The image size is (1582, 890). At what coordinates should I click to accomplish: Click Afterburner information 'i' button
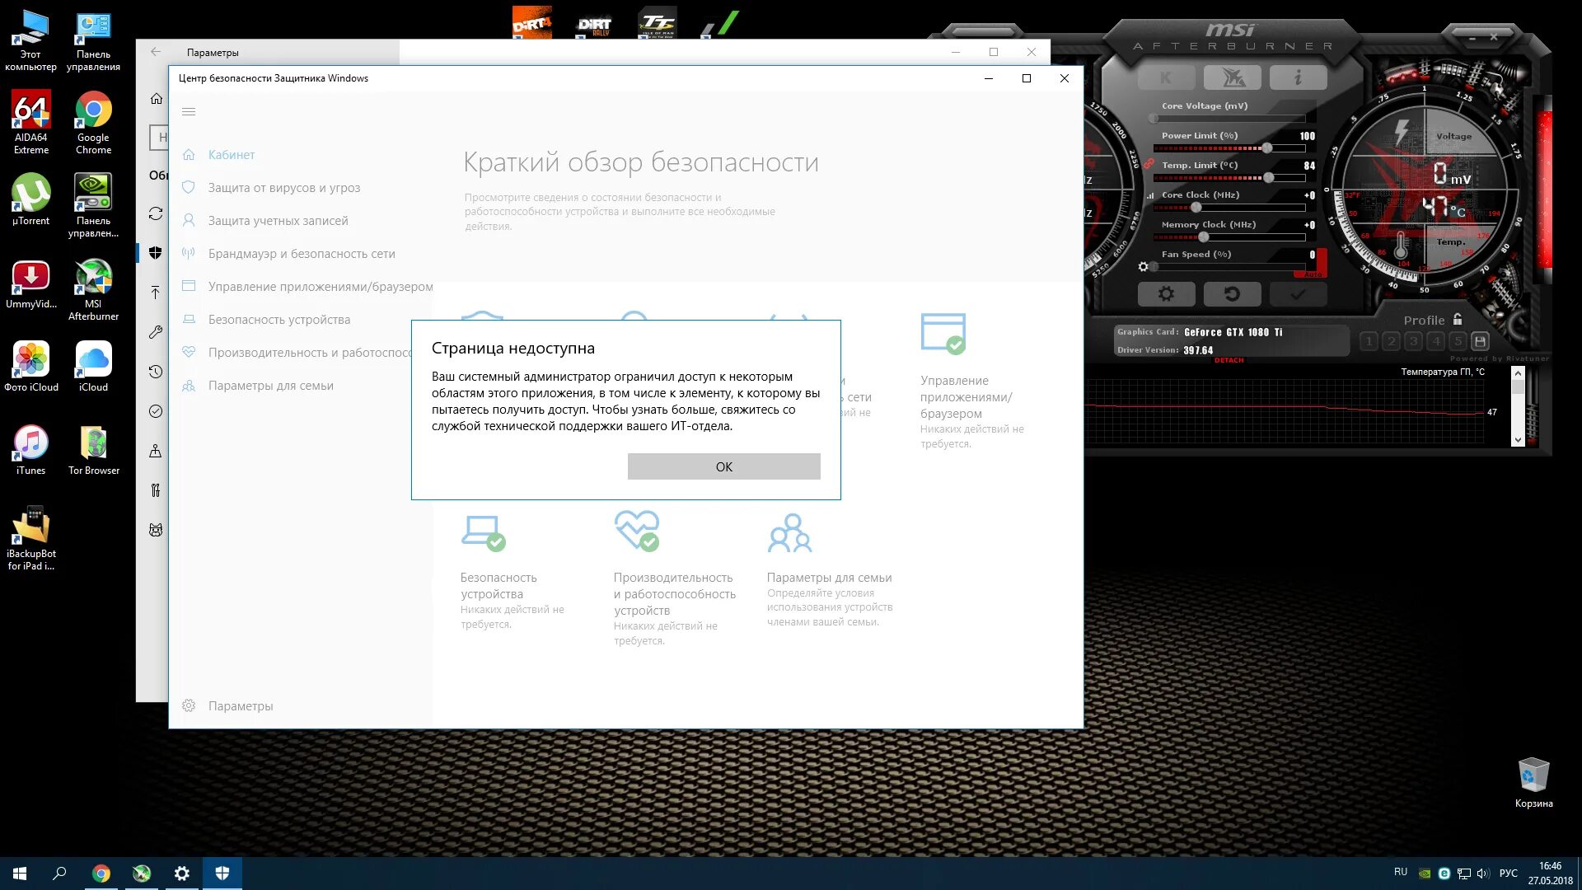1298,77
